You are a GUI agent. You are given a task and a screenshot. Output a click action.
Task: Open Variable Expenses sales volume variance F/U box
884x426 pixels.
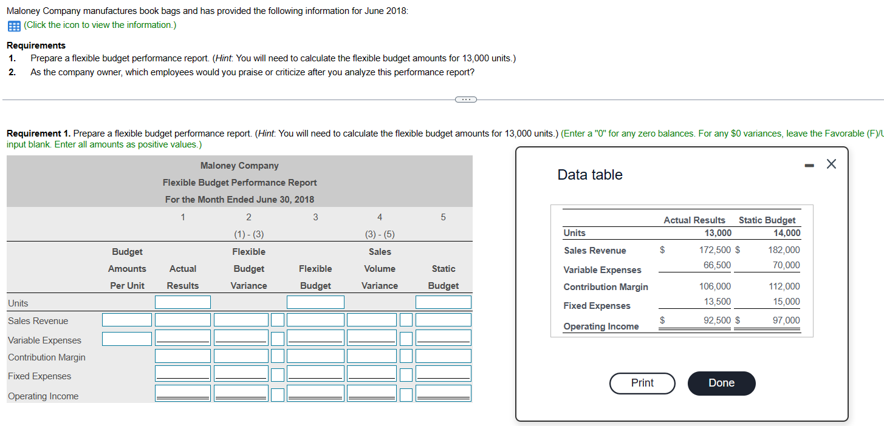click(406, 339)
